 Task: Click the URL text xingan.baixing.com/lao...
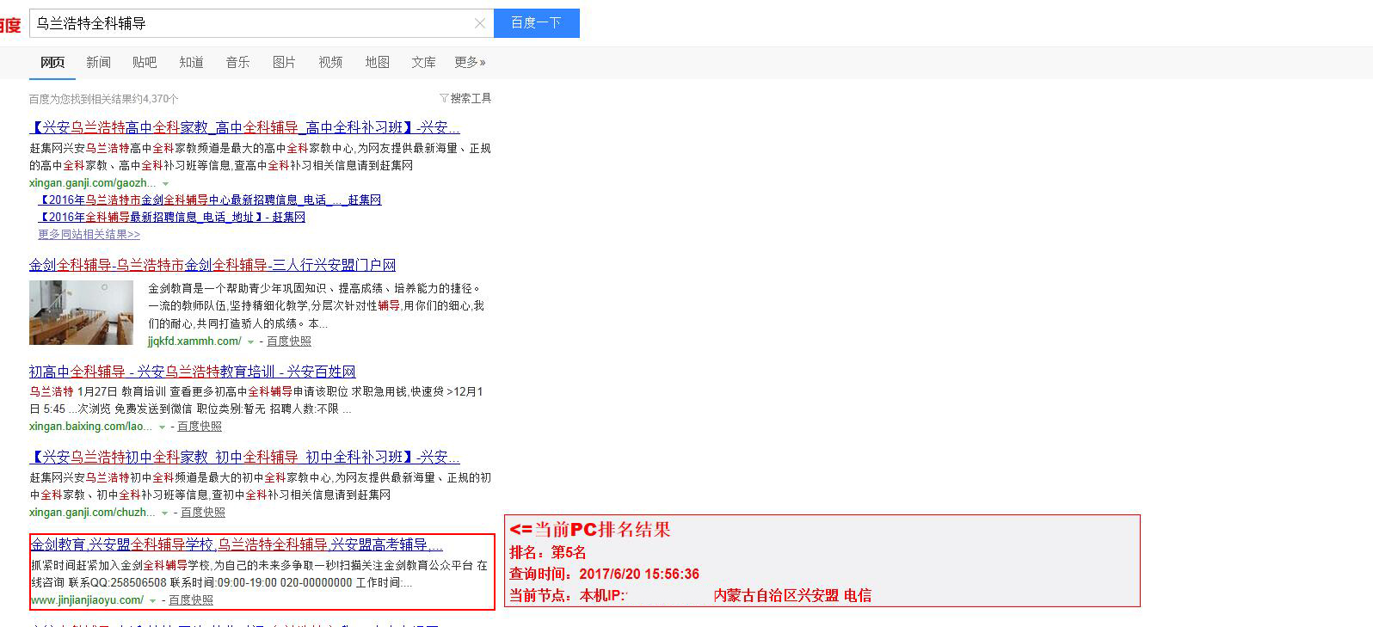(x=90, y=427)
